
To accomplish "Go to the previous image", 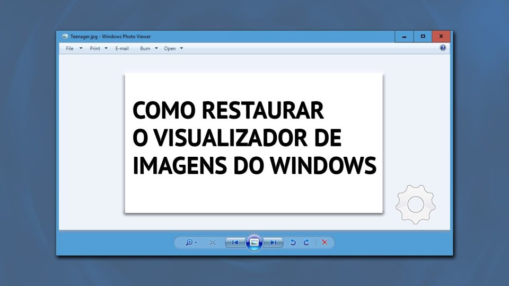I will pyautogui.click(x=235, y=243).
